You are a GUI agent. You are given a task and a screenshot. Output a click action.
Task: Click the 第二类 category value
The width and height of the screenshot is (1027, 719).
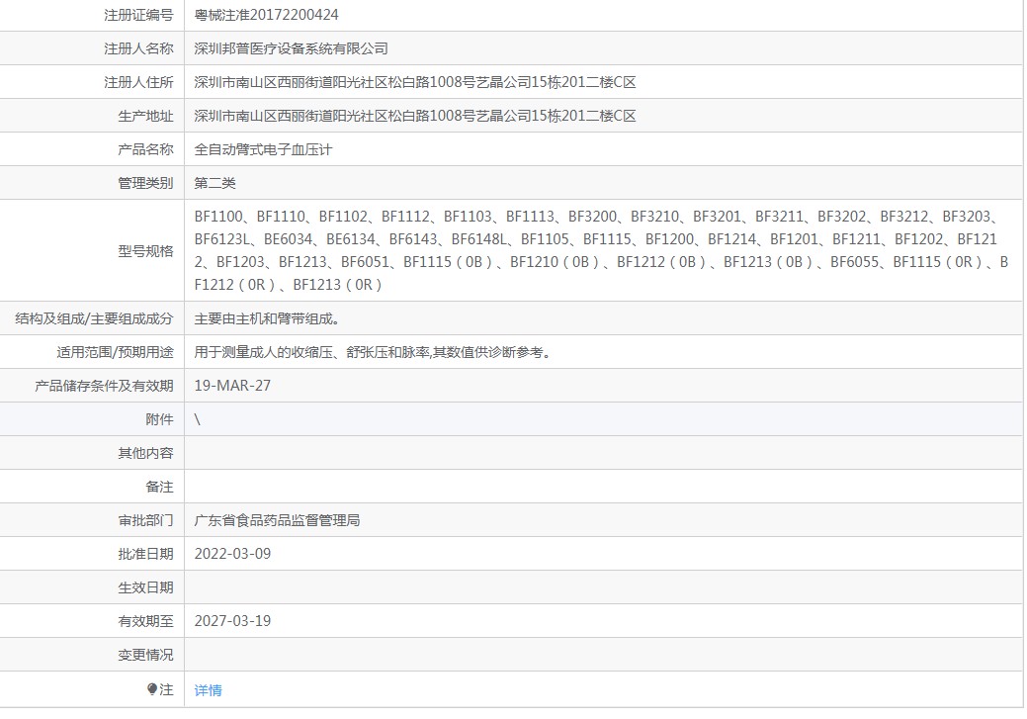pos(214,183)
